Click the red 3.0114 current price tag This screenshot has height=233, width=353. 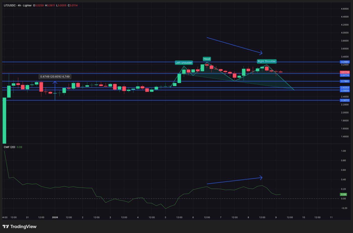point(345,72)
